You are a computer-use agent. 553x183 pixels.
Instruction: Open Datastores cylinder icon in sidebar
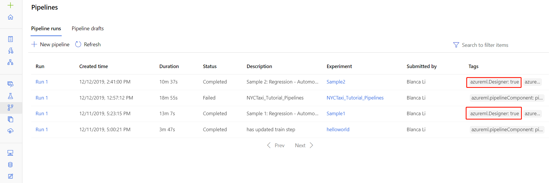(10, 165)
